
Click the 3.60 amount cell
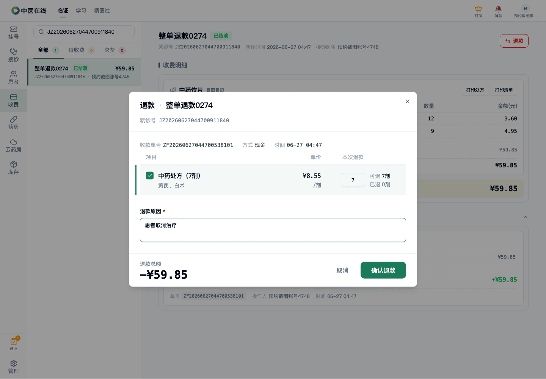511,119
